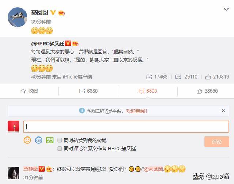Submit with the orange 评论 button
This screenshot has height=184, width=234.
tap(217, 142)
